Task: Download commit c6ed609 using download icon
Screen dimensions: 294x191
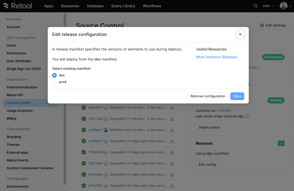Action: tap(172, 108)
